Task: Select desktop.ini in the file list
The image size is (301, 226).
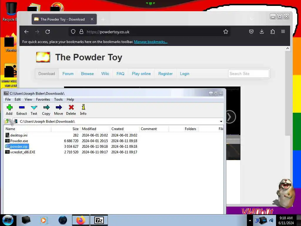Action: [x=19, y=135]
